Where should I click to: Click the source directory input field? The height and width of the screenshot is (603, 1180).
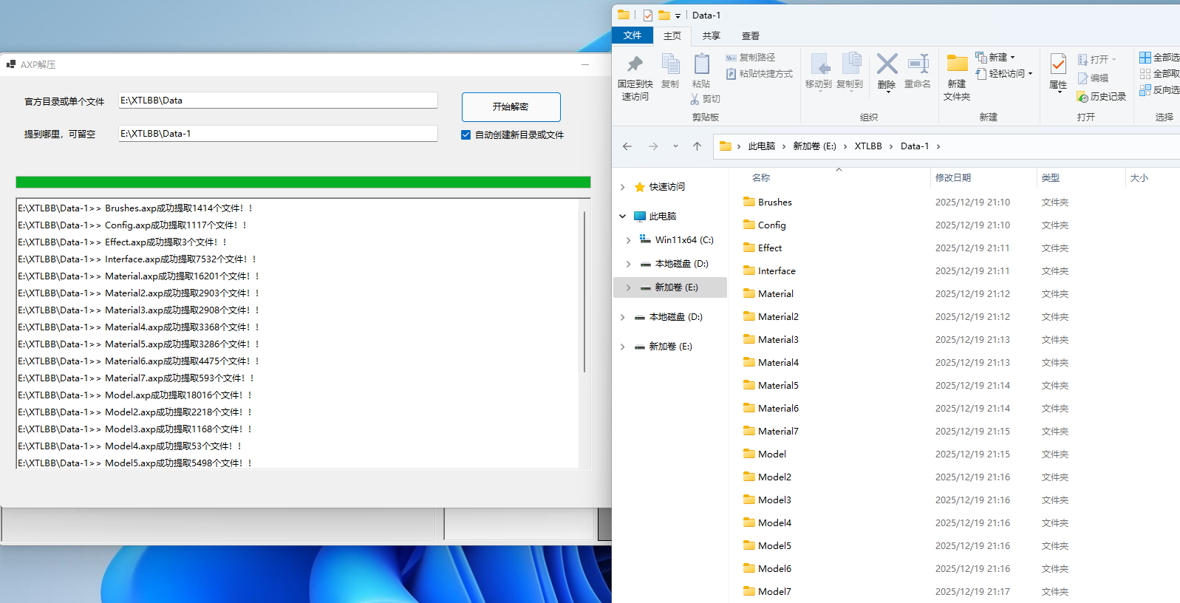[x=278, y=100]
